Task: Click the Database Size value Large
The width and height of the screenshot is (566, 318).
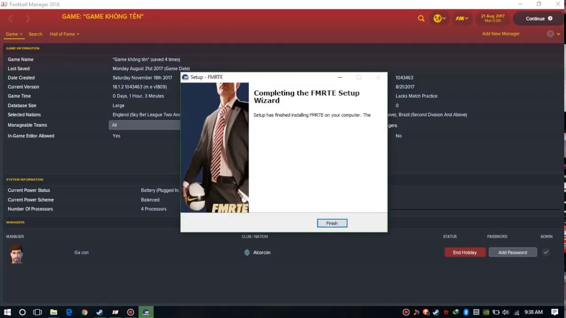Action: [x=119, y=106]
